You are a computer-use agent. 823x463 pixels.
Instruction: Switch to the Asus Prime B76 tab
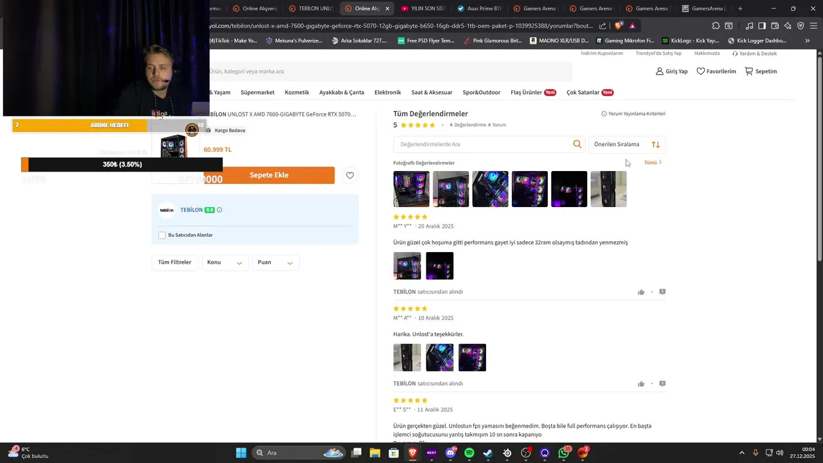pyautogui.click(x=480, y=8)
